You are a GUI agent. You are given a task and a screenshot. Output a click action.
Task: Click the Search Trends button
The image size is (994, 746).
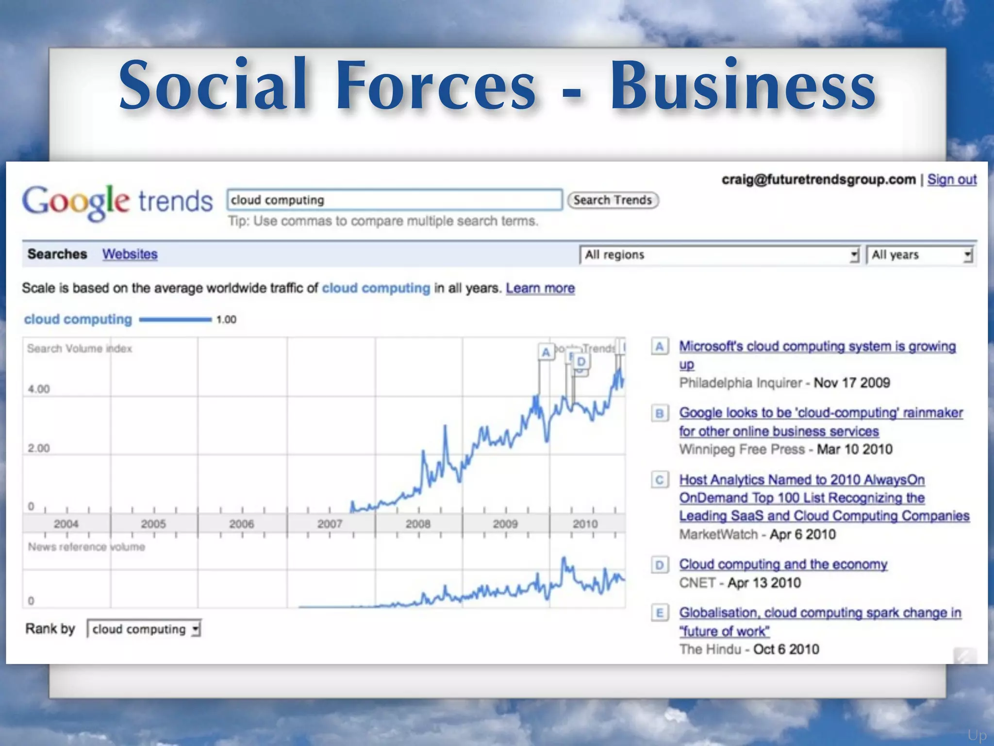613,200
